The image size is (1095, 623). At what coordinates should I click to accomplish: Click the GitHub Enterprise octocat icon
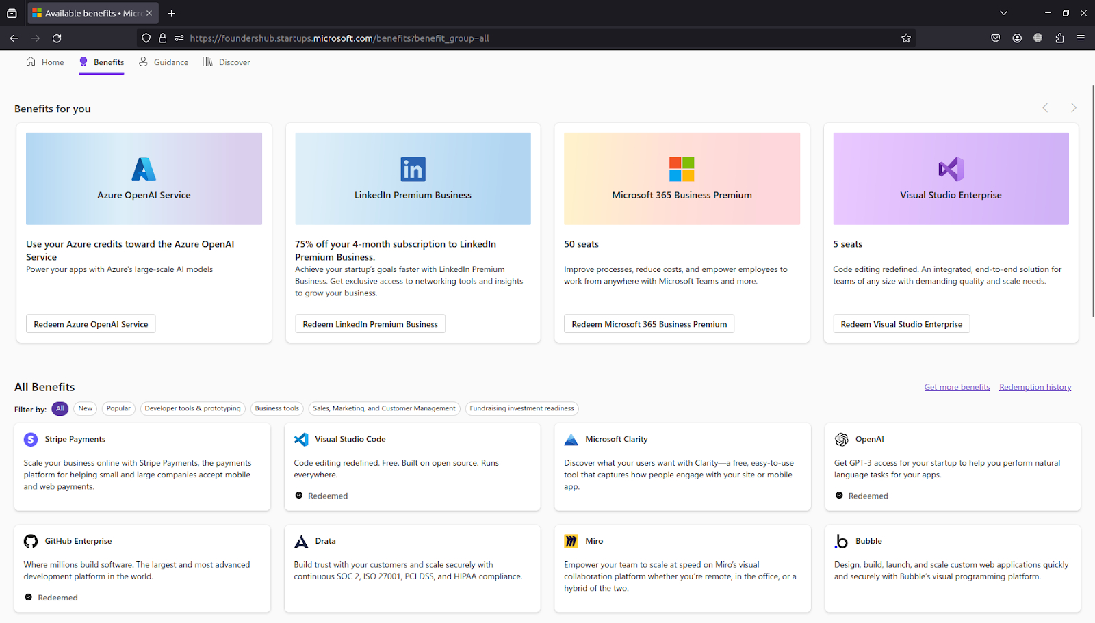[x=31, y=542]
